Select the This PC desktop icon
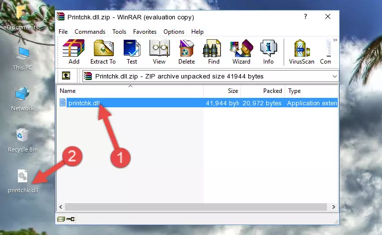 click(22, 59)
